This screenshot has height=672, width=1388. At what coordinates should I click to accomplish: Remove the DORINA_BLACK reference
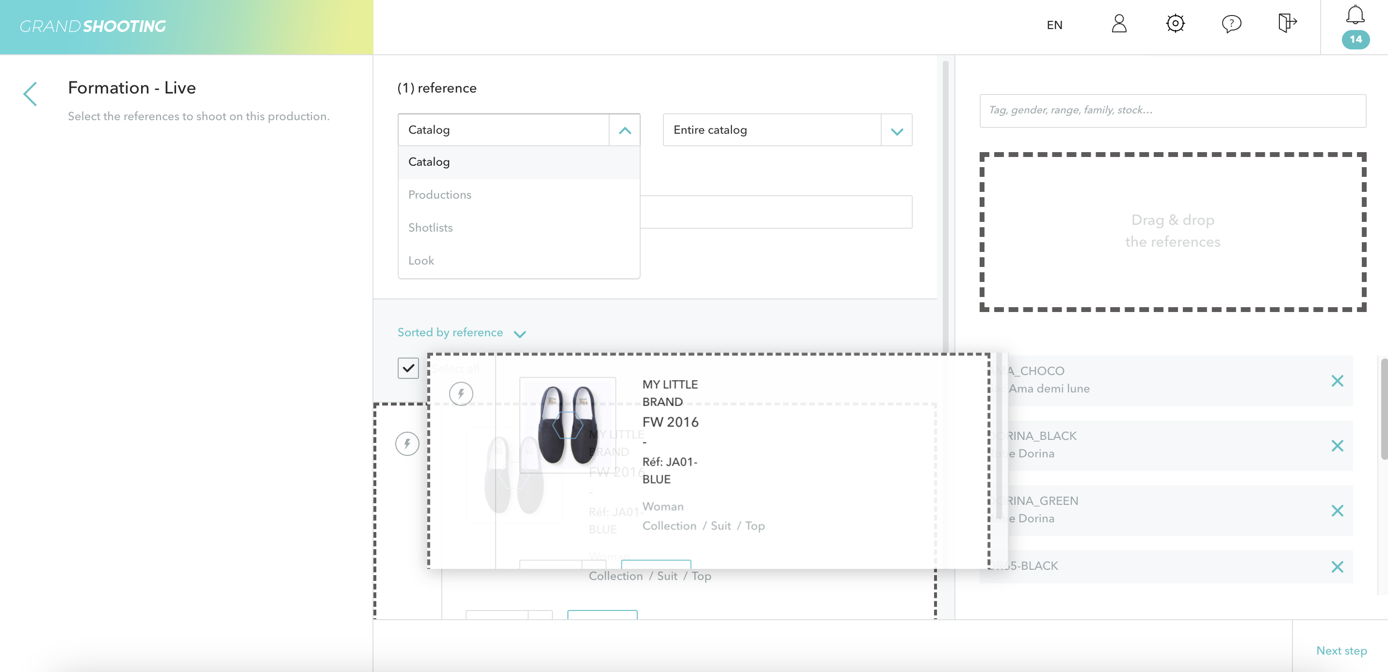coord(1337,445)
